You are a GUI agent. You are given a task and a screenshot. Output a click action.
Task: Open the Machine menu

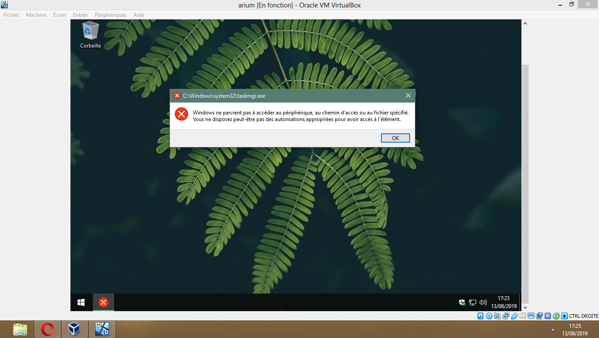[36, 15]
